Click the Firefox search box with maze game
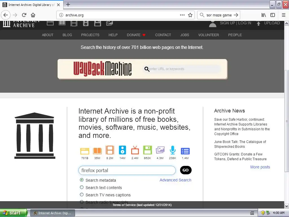Image resolution: width=289 pixels, height=217 pixels. [219, 15]
